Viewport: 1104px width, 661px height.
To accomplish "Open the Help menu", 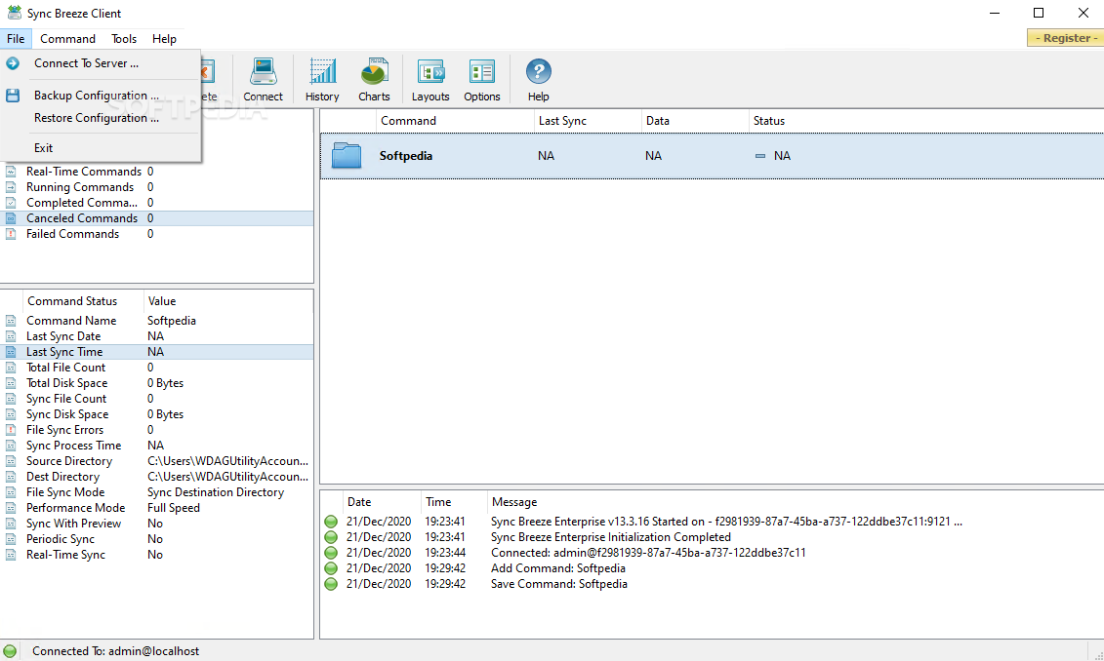I will coord(164,39).
